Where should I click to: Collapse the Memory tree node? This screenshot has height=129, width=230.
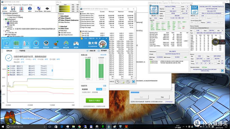[x=4, y=27]
